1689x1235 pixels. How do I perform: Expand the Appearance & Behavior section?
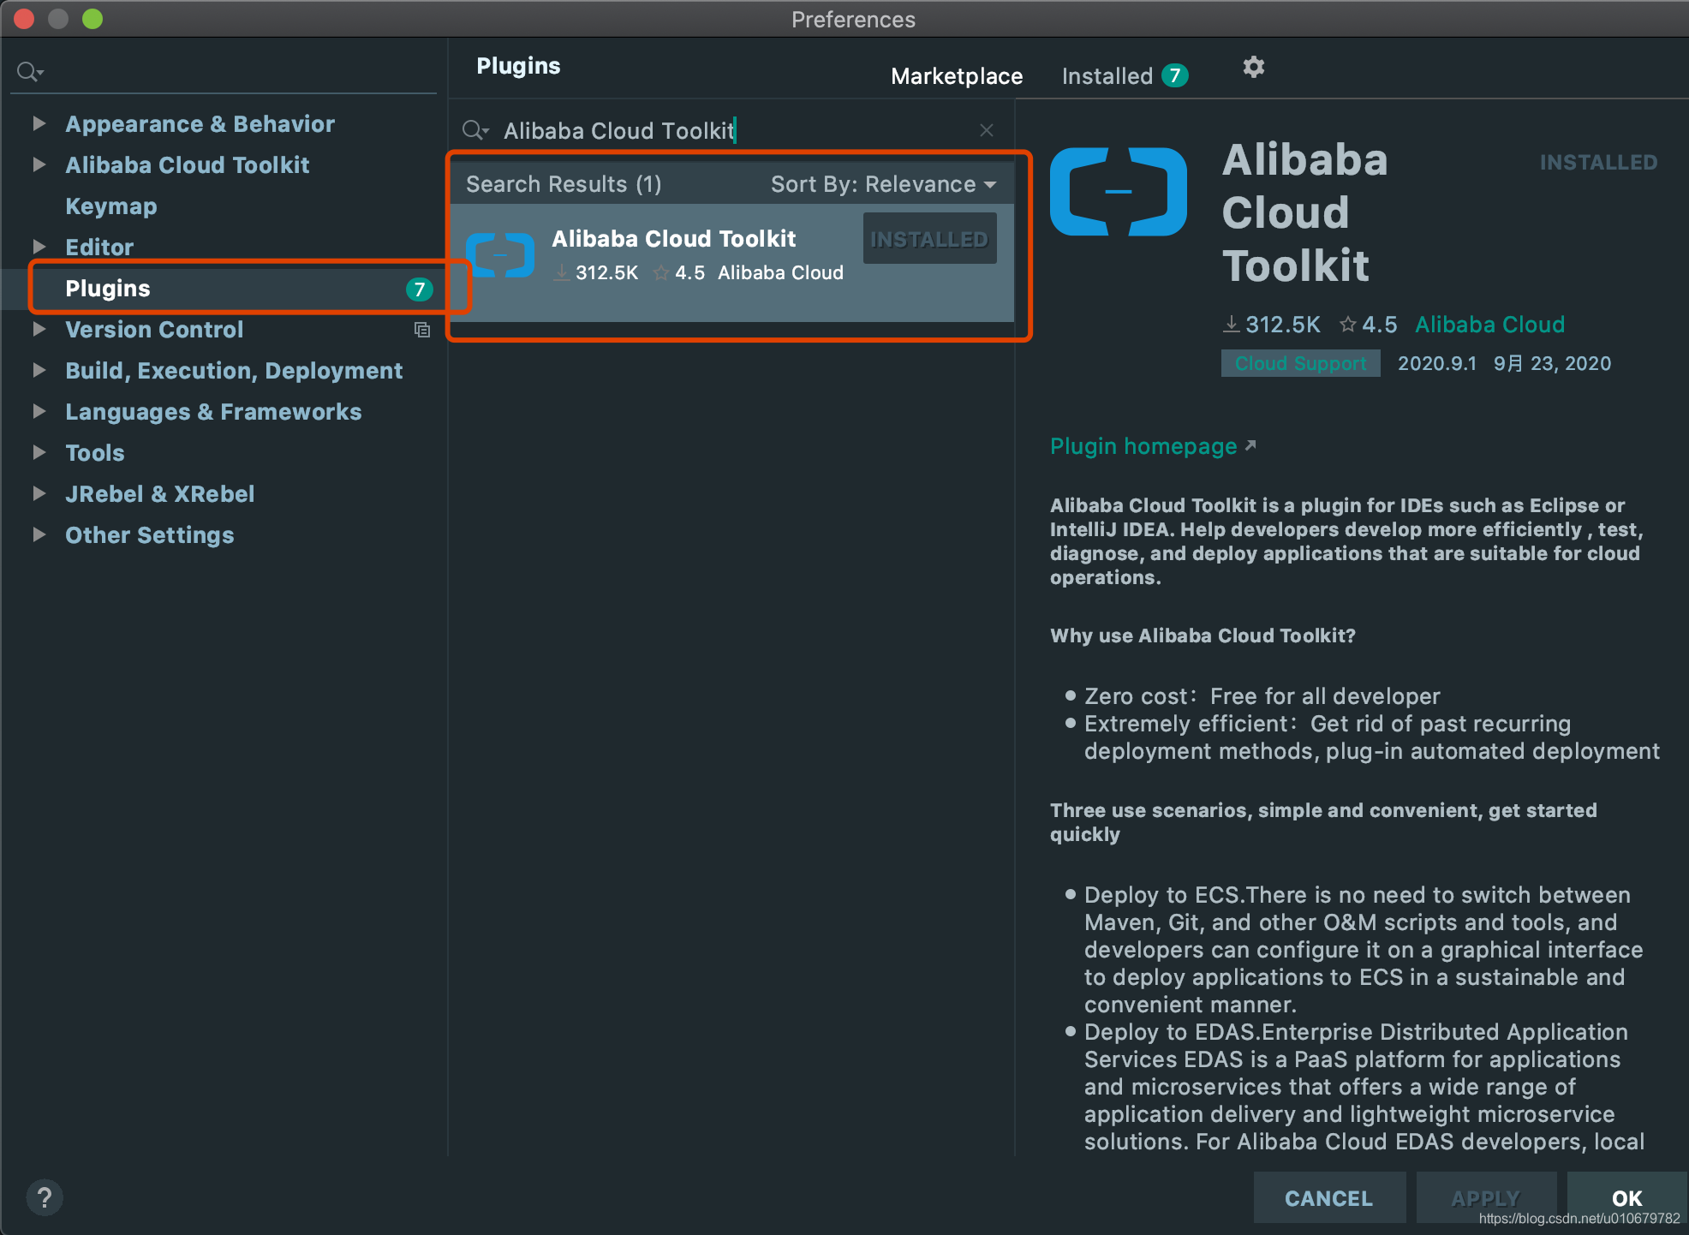(39, 123)
